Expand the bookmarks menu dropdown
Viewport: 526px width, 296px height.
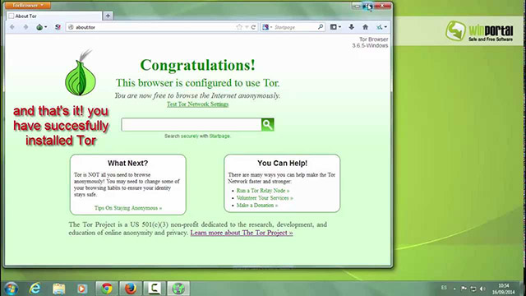(335, 27)
